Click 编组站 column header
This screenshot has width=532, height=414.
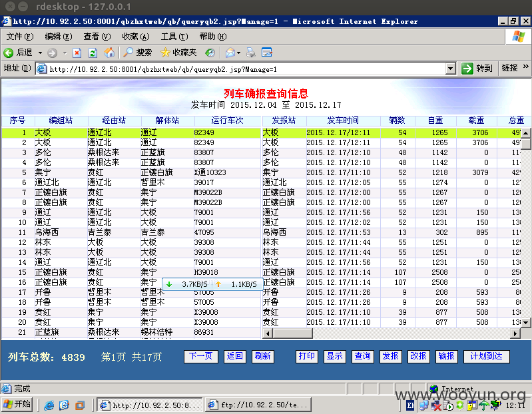(61, 120)
